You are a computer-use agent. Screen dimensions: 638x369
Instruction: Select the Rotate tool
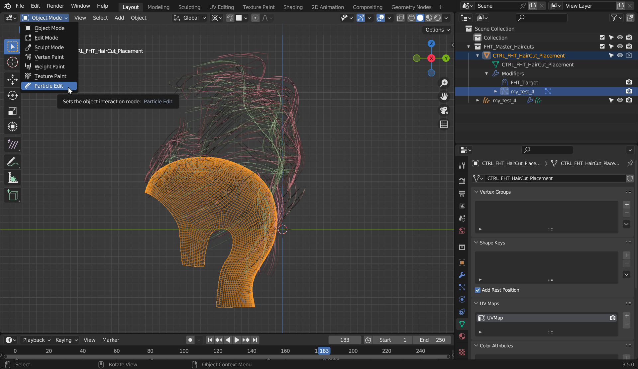coord(12,95)
